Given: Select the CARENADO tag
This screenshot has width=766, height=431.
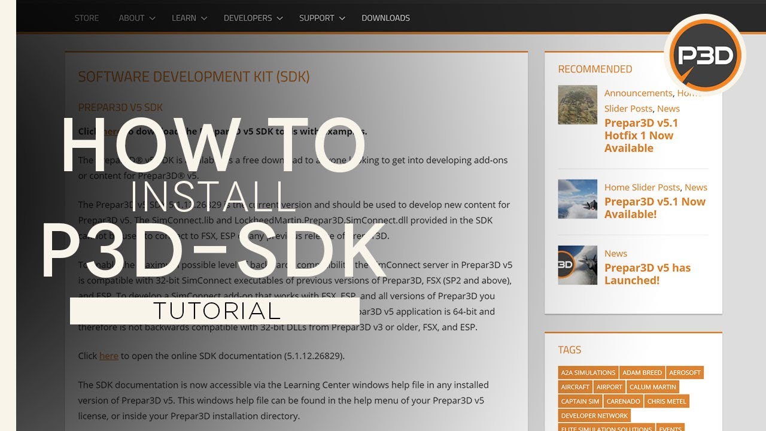Looking at the screenshot, I should [623, 401].
